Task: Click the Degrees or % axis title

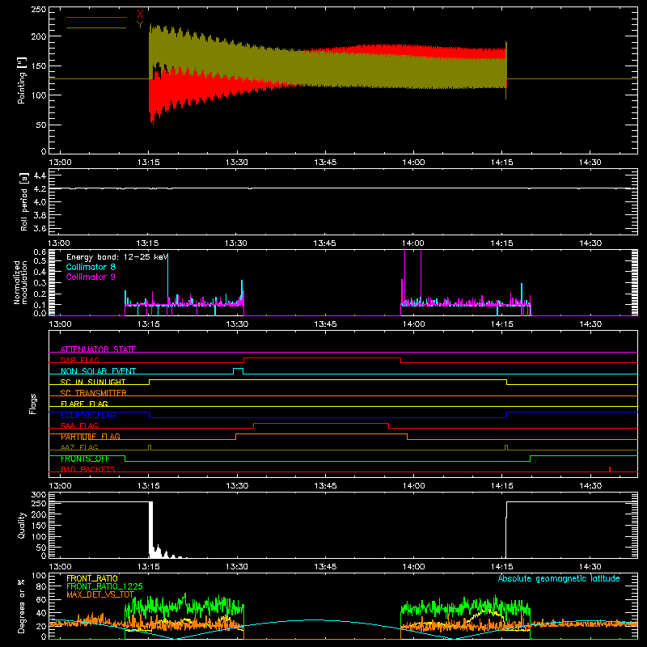Action: tap(22, 607)
